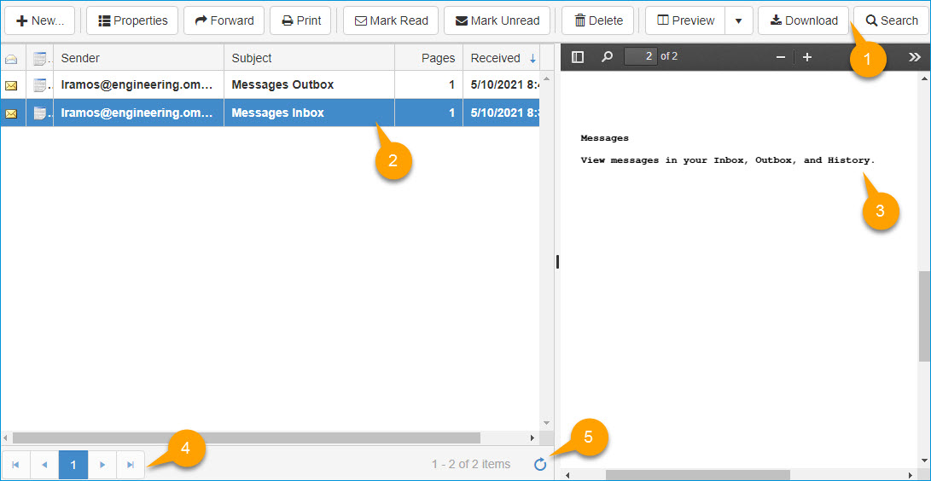Zoom in the PDF preview
The width and height of the screenshot is (931, 481).
coord(807,57)
